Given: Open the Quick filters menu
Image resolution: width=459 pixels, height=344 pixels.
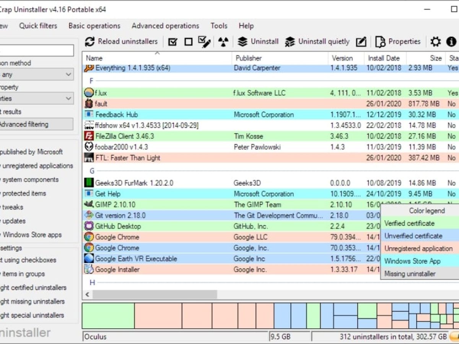Looking at the screenshot, I should (38, 26).
